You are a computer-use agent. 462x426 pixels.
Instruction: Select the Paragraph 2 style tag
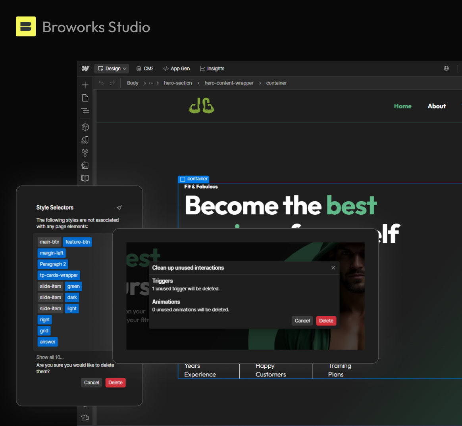pos(53,264)
